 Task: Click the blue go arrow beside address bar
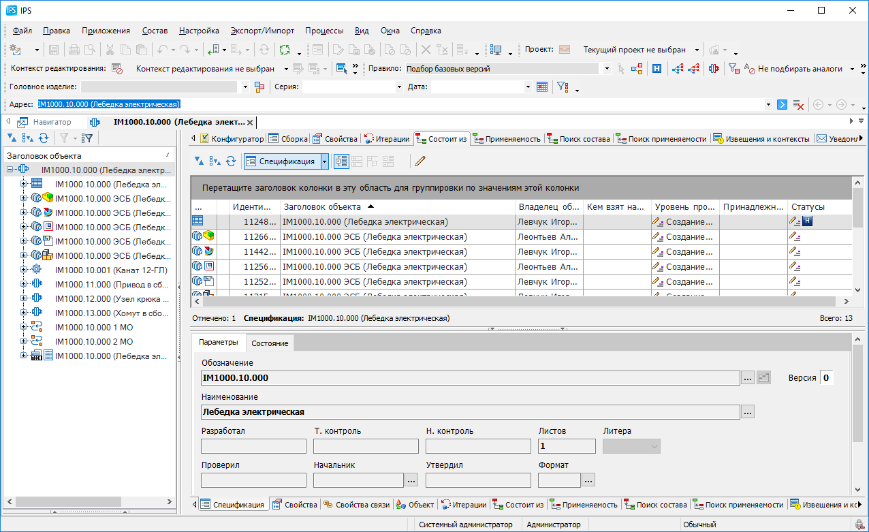(782, 105)
